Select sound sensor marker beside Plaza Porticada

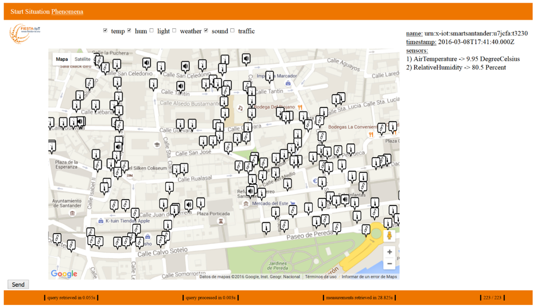coord(188,205)
